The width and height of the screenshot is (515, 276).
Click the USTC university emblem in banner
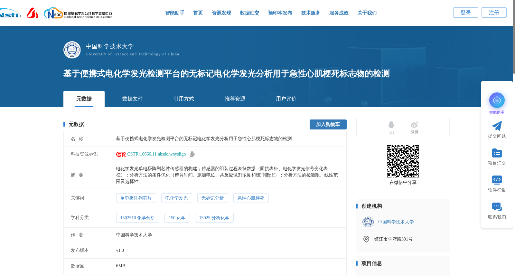72,50
